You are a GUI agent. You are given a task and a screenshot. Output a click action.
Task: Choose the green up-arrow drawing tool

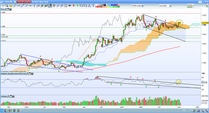coord(77,6)
